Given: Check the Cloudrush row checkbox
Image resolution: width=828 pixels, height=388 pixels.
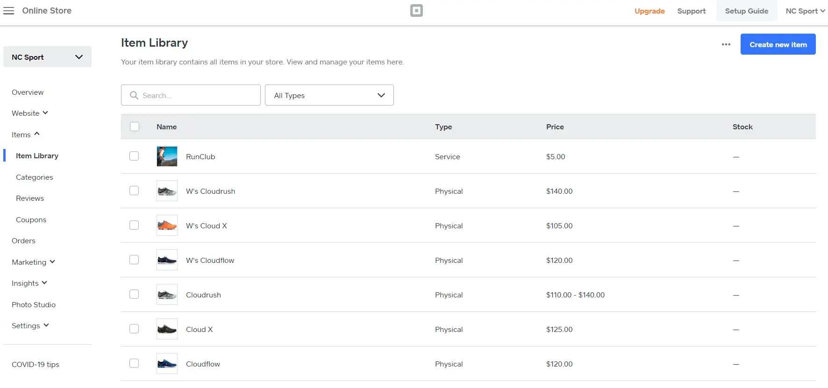Looking at the screenshot, I should click(134, 294).
